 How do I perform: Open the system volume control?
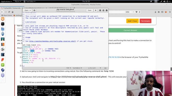(x=164, y=1)
